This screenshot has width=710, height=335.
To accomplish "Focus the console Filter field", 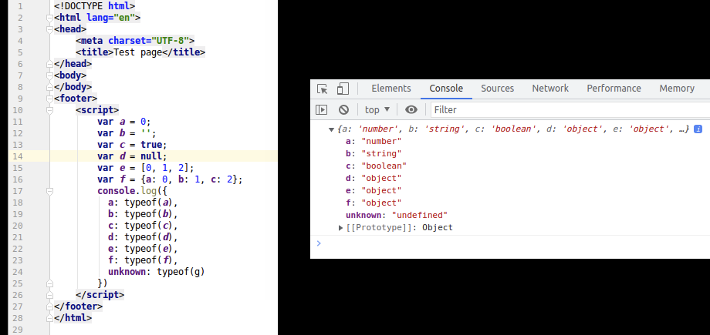I will pos(570,110).
